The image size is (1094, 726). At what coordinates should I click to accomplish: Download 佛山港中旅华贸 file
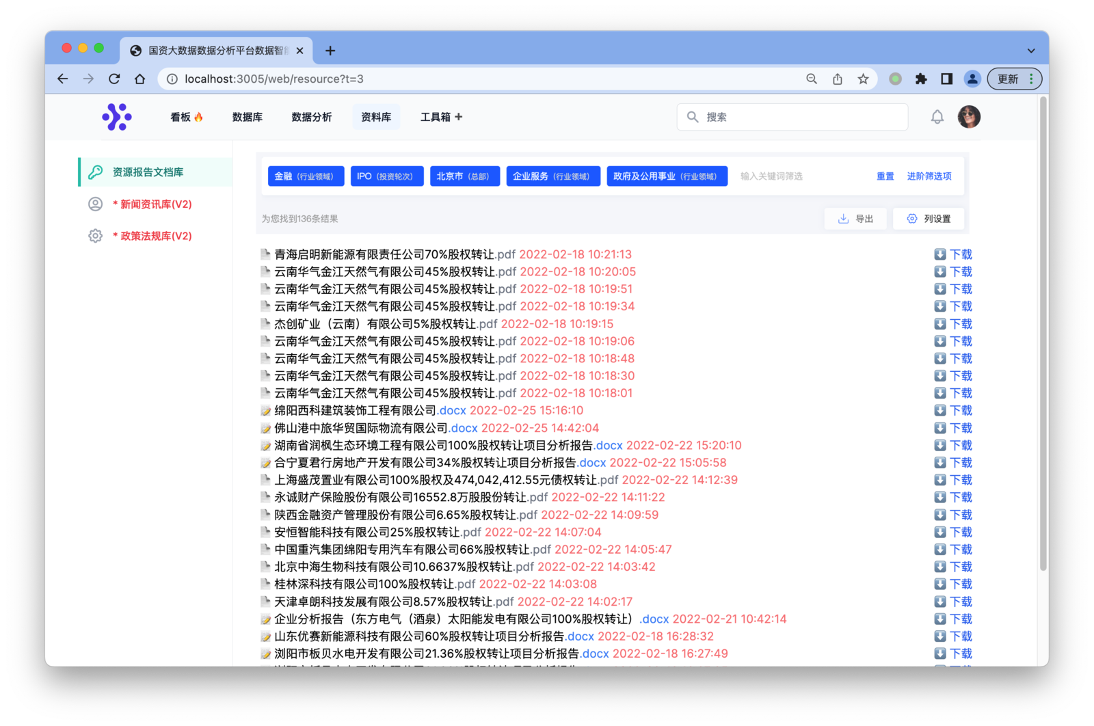953,428
